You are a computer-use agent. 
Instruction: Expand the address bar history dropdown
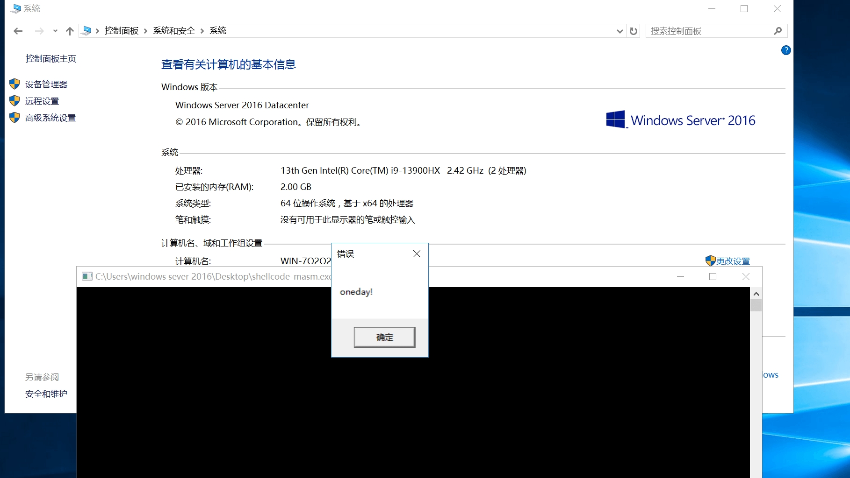619,31
